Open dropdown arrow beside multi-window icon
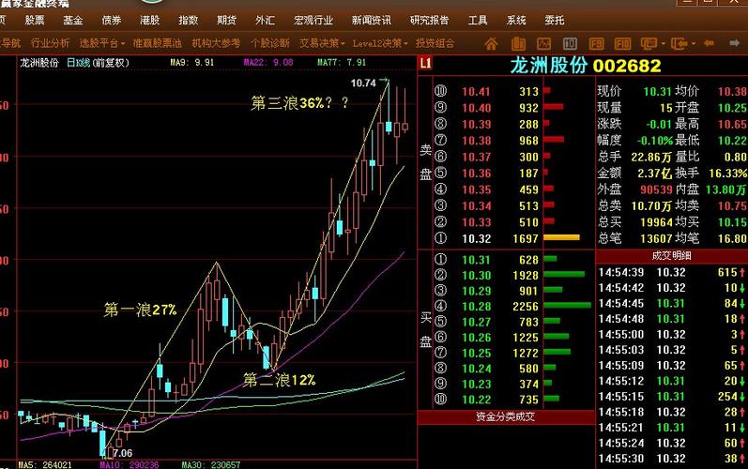Image resolution: width=748 pixels, height=469 pixels. click(663, 44)
